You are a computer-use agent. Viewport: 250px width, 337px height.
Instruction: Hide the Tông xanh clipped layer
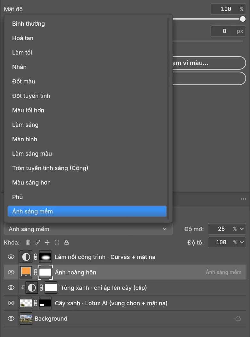point(11,288)
